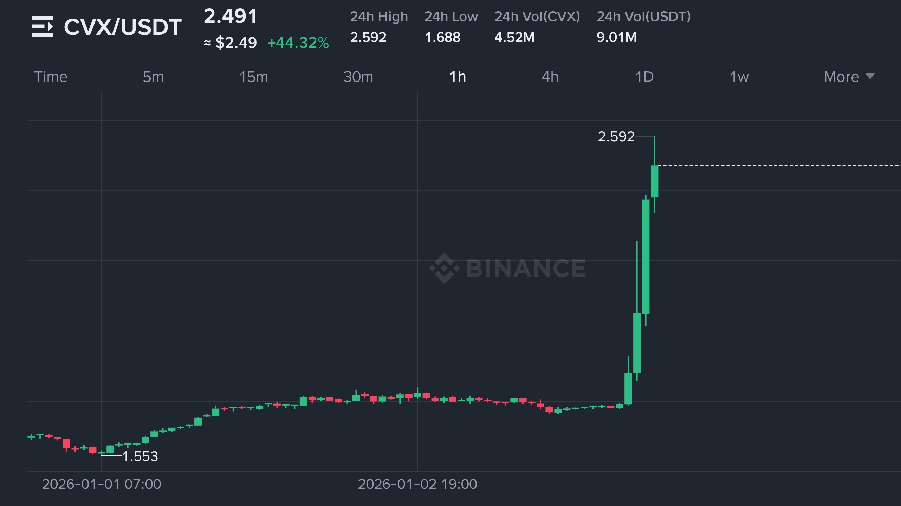901x506 pixels.
Task: Select the 1h chart interval
Action: coord(457,77)
